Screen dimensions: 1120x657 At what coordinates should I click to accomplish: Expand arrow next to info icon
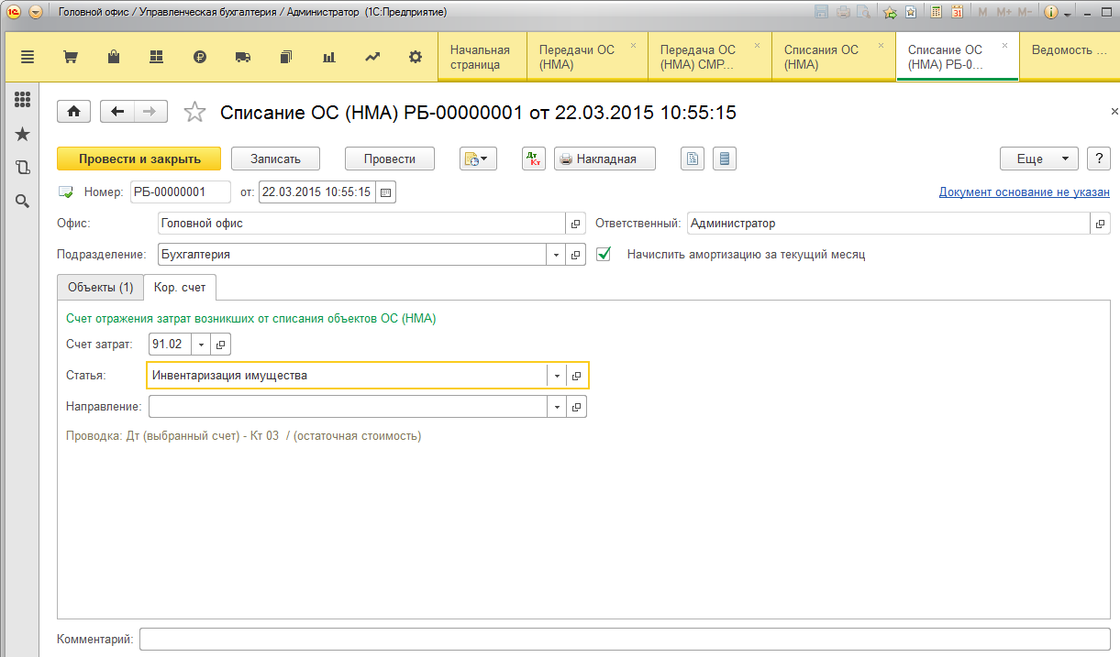coord(1068,14)
